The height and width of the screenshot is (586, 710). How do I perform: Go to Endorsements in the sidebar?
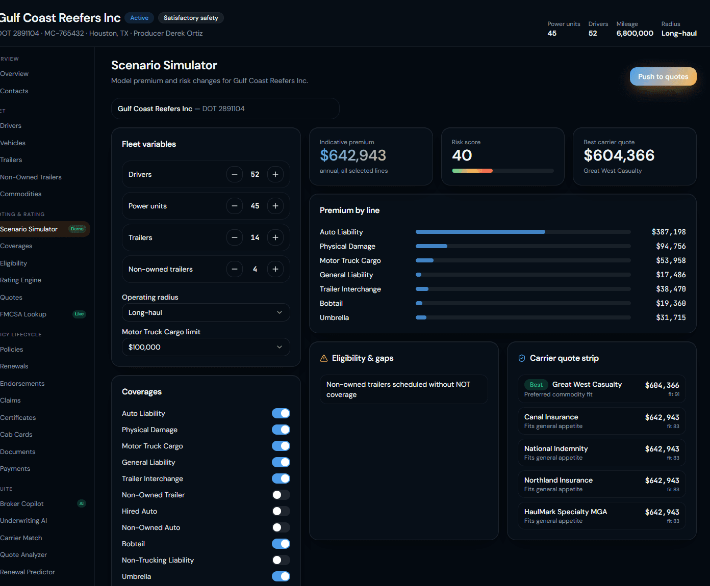pyautogui.click(x=22, y=384)
